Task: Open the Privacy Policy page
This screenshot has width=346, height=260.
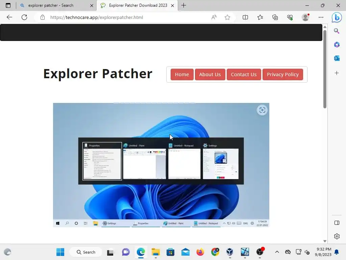Action: [282, 74]
